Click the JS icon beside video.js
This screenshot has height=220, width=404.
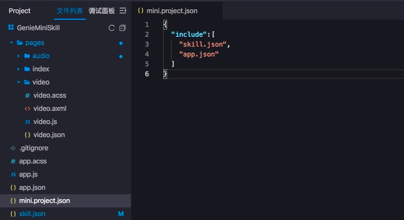point(27,122)
